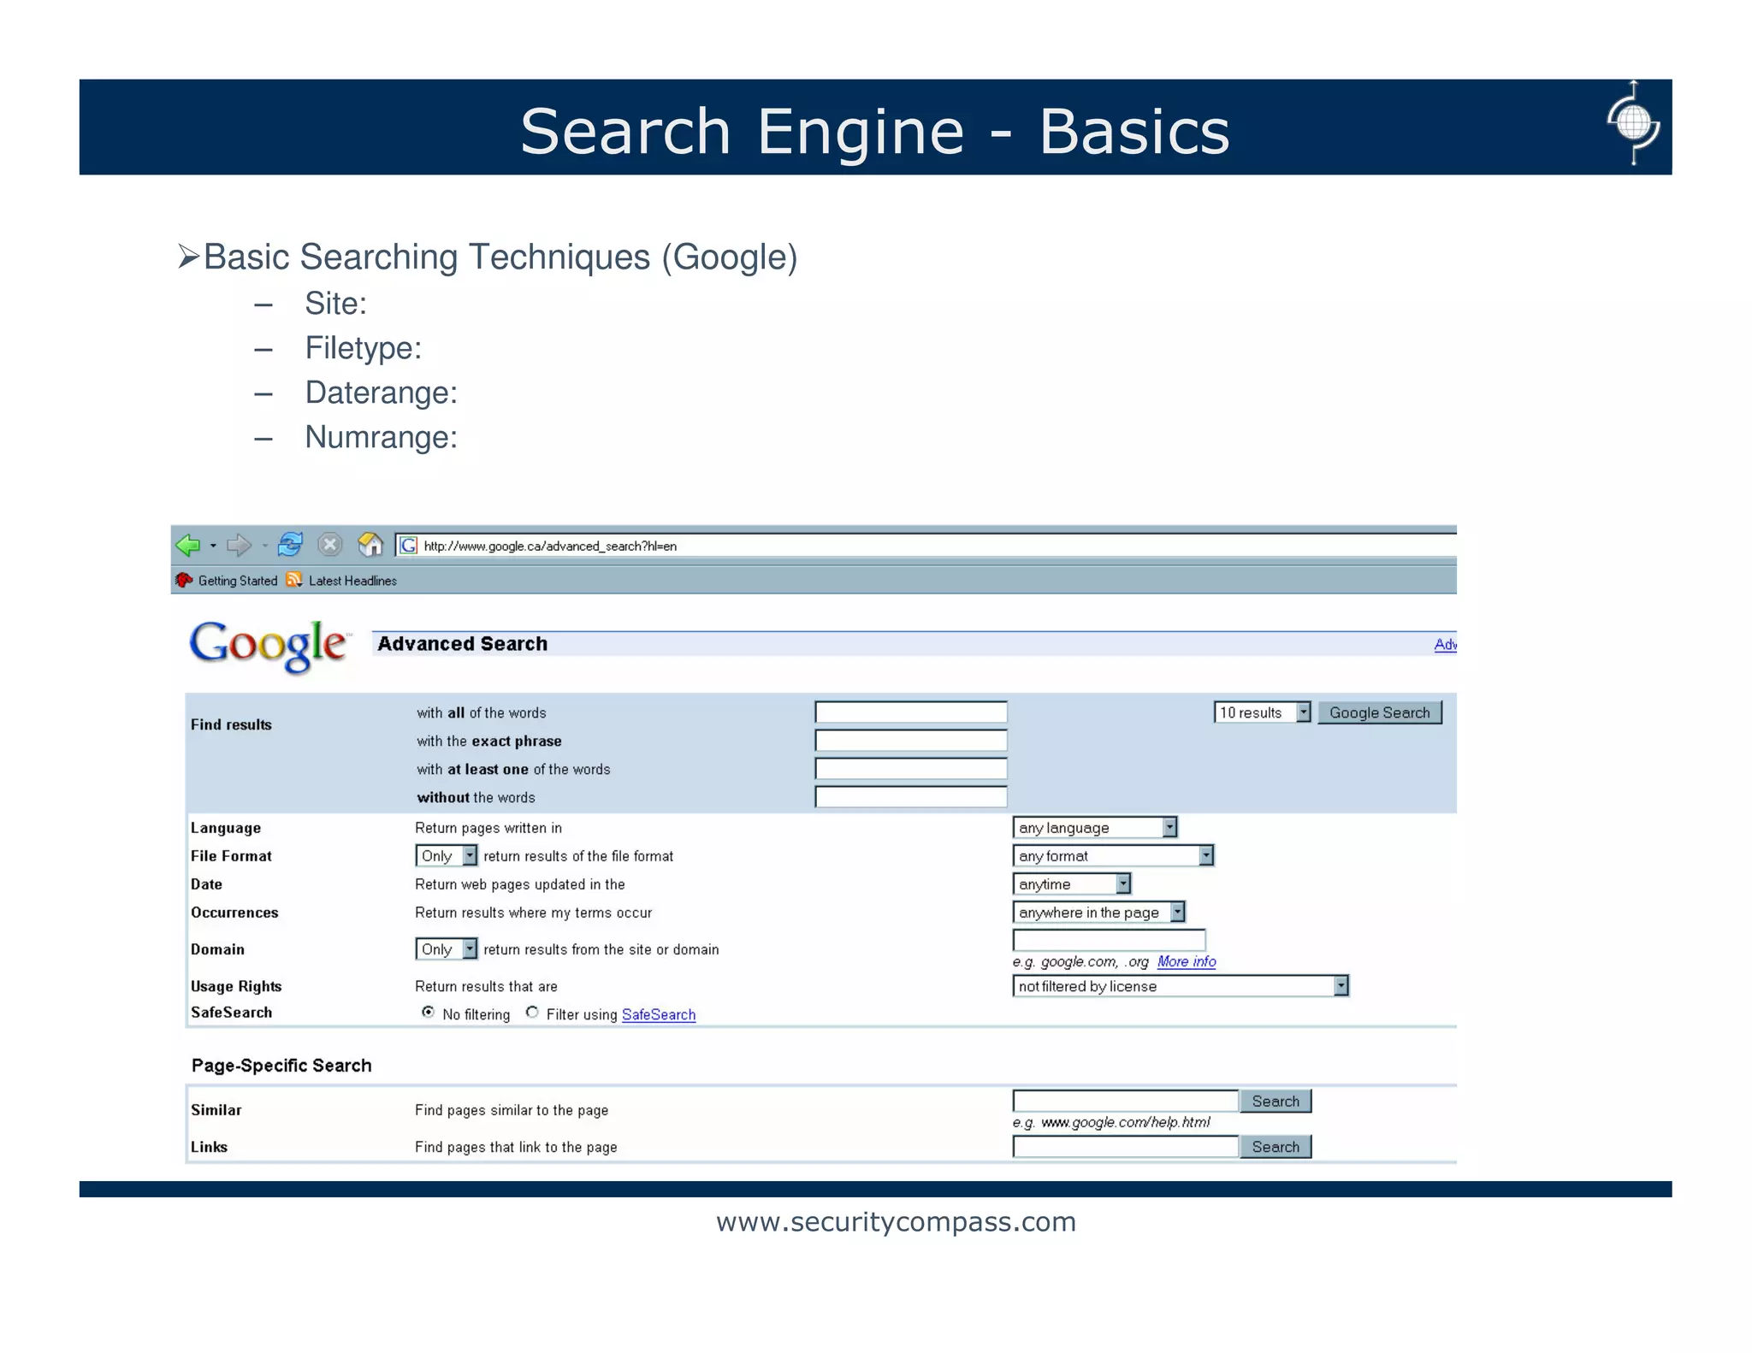Image resolution: width=1752 pixels, height=1353 pixels.
Task: Click the site or domain input field
Action: 1110,940
